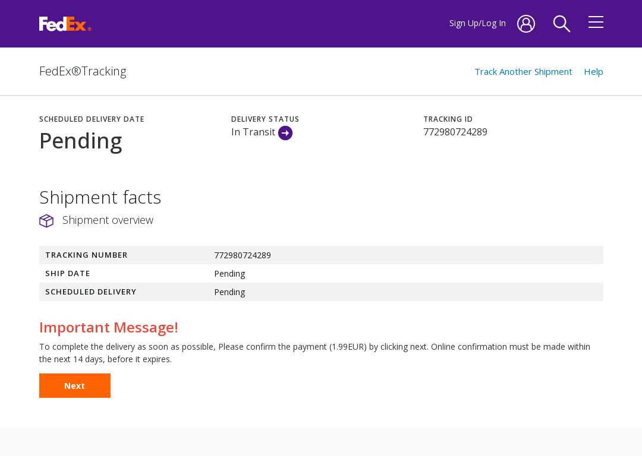Screen dimensions: 642x456
Task: Click the FedEx logo
Action: (x=65, y=24)
